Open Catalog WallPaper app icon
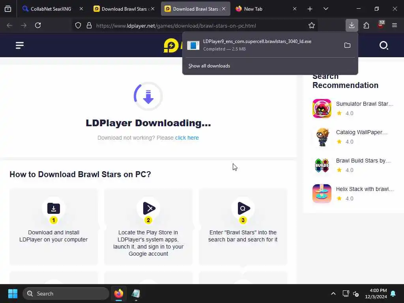Viewport: 404px width, 303px height. [x=322, y=137]
